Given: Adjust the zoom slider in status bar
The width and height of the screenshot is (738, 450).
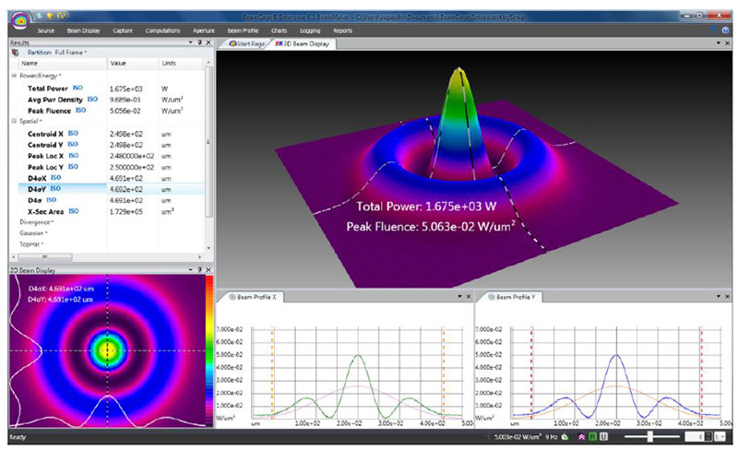Looking at the screenshot, I should [651, 436].
